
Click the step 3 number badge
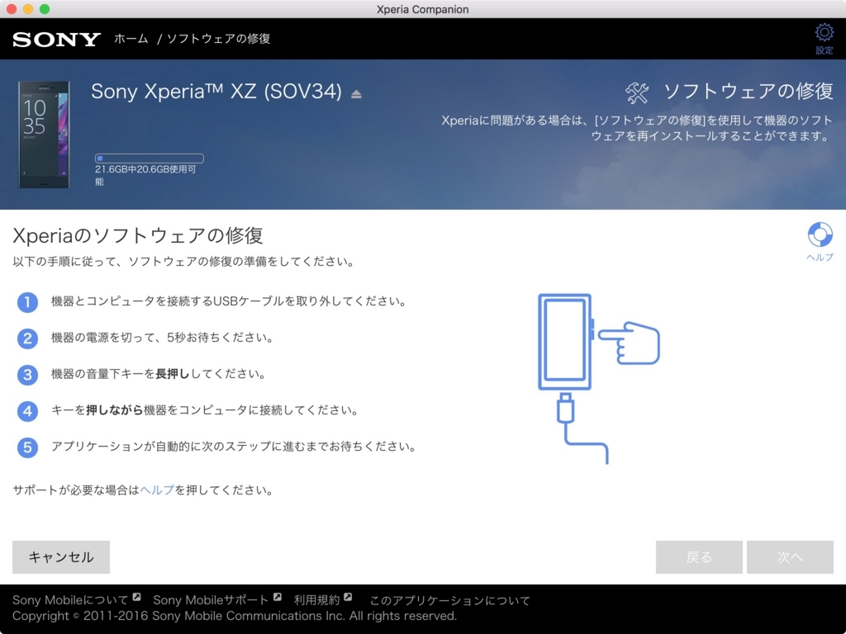tap(27, 375)
